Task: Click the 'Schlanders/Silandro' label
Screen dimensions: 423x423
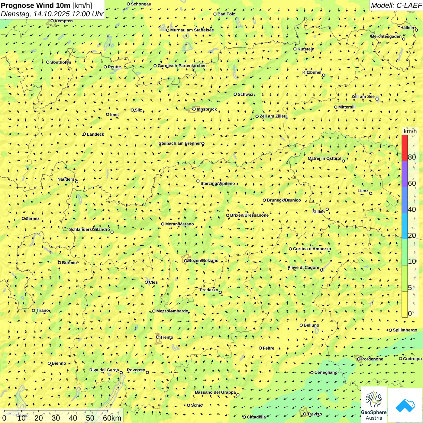Action: pyautogui.click(x=89, y=229)
